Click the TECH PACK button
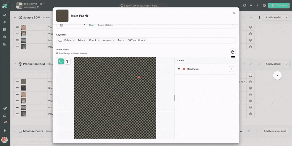This screenshot has width=292, height=146. (x=279, y=5)
